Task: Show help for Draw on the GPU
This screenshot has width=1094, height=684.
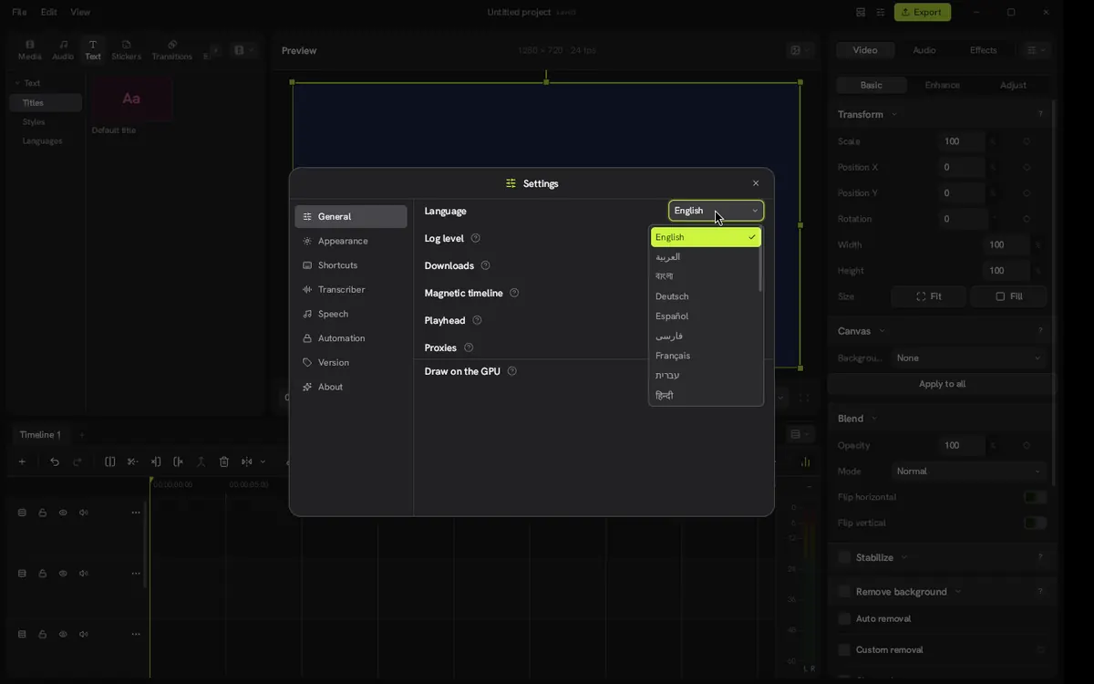Action: [x=512, y=371]
